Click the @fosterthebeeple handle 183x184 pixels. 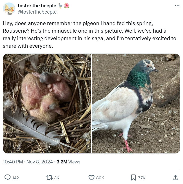tap(37, 12)
